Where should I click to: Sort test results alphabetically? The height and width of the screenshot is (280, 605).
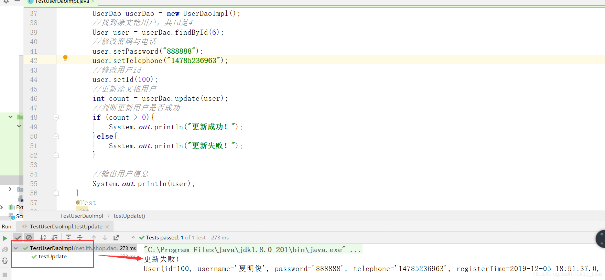43,237
